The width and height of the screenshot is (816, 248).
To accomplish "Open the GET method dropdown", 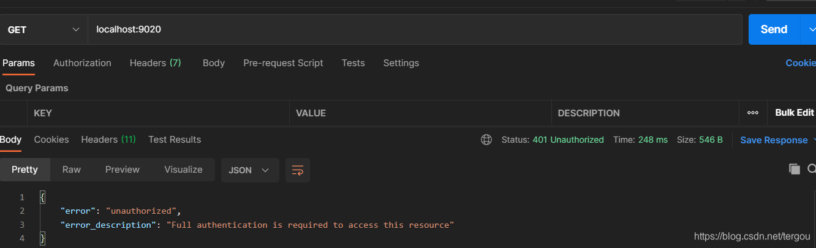I will (x=44, y=29).
